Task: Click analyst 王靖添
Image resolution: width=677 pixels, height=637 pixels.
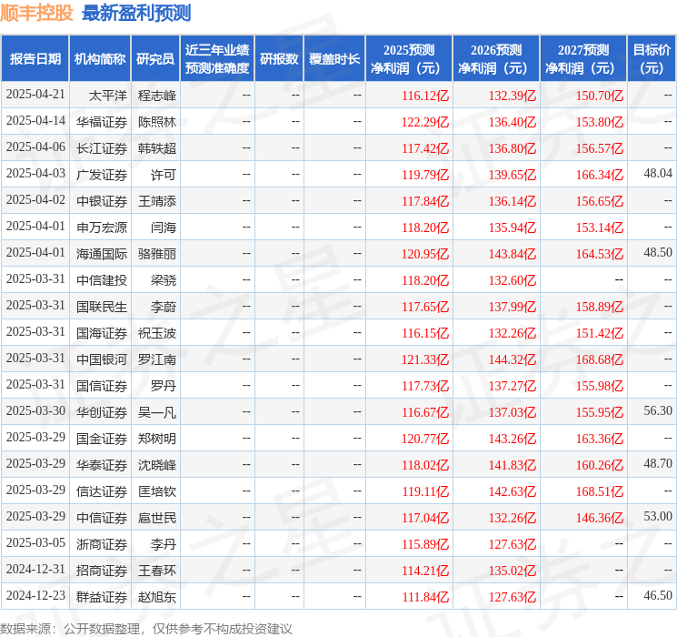Action: click(x=157, y=201)
